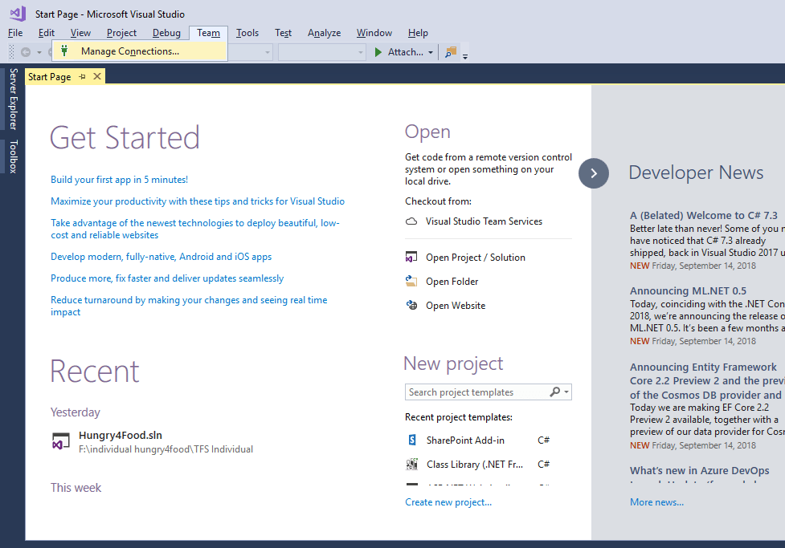Click the SharePoint Add-in template icon
Screen dimensions: 785x548
click(411, 440)
